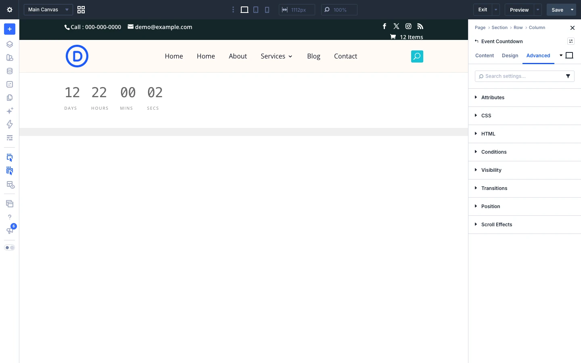The image size is (581, 363).
Task: Switch to the Design tab
Action: click(510, 56)
